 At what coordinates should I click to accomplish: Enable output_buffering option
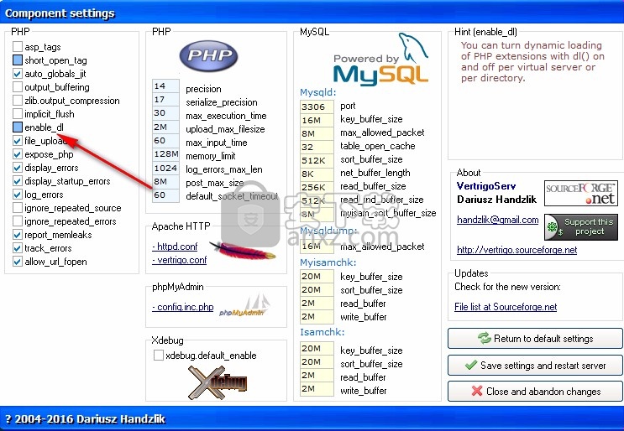pyautogui.click(x=17, y=87)
